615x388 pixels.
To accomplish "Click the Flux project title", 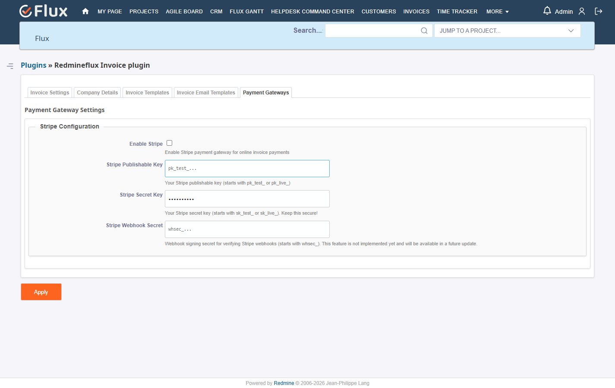I will 42,38.
